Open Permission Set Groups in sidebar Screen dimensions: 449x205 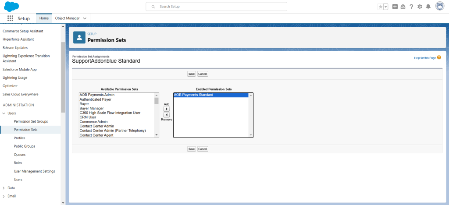[31, 121]
